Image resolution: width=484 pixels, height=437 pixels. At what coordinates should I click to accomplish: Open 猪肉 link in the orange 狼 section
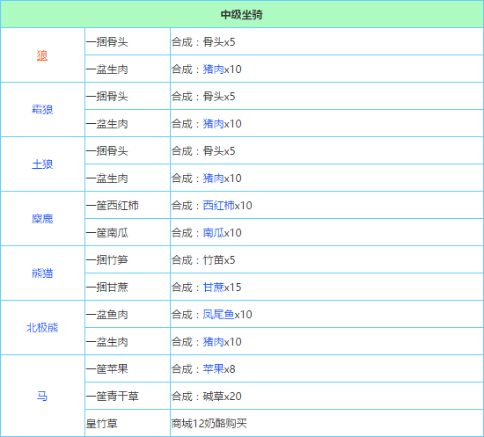(x=213, y=69)
